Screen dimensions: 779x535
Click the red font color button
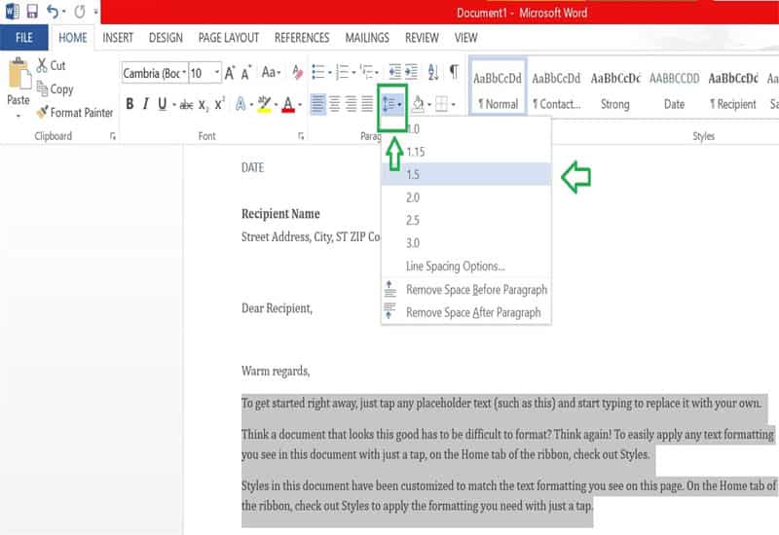[288, 105]
